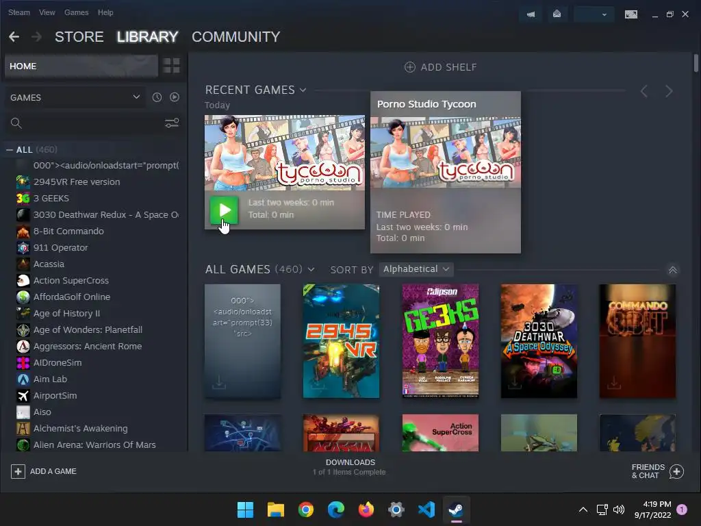Select AffordaGolf Online in list
Screen dimensions: 701x526
(71, 297)
